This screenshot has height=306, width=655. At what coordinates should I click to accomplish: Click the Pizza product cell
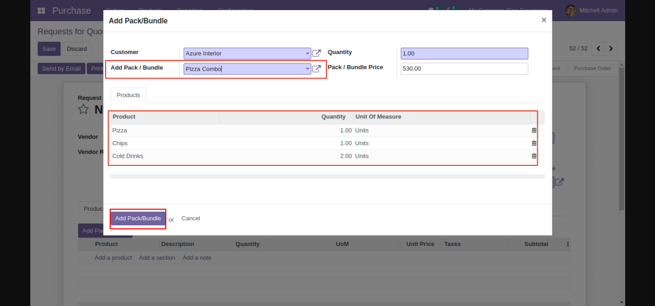(x=165, y=131)
